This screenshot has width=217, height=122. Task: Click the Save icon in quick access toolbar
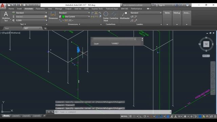17,5
